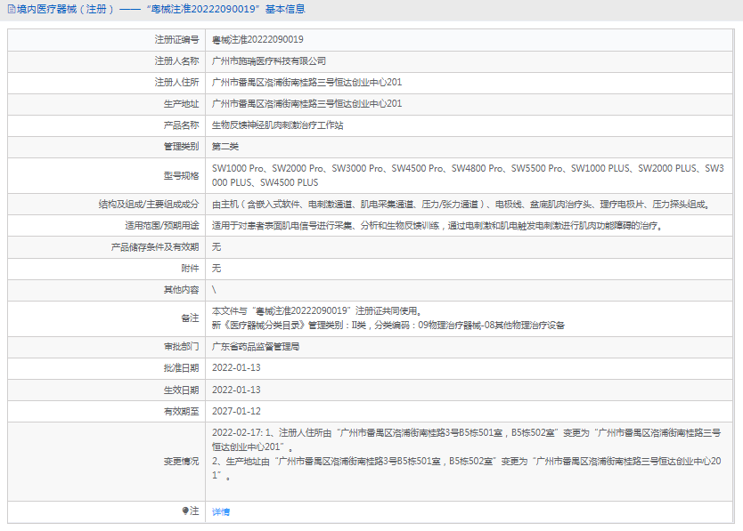The image size is (743, 531).
Task: Open the 详情 link in the 注 row
Action: pos(221,511)
